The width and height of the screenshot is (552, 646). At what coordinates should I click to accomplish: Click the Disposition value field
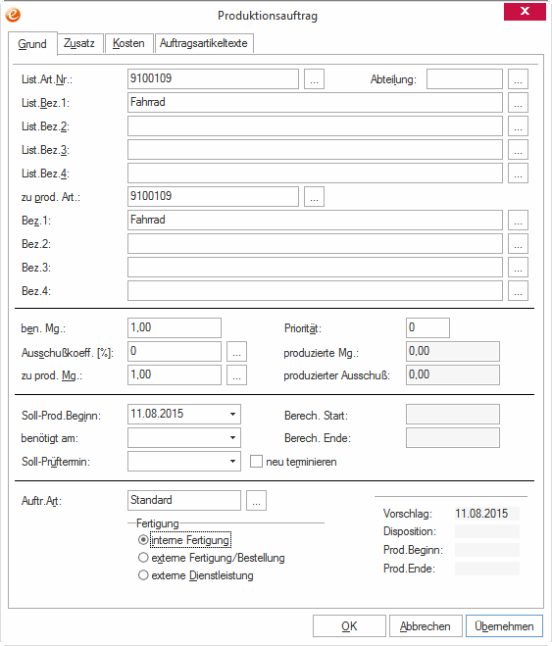487,531
